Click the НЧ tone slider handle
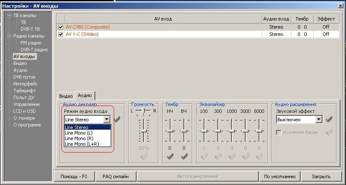The width and height of the screenshot is (346, 185). 170,131
